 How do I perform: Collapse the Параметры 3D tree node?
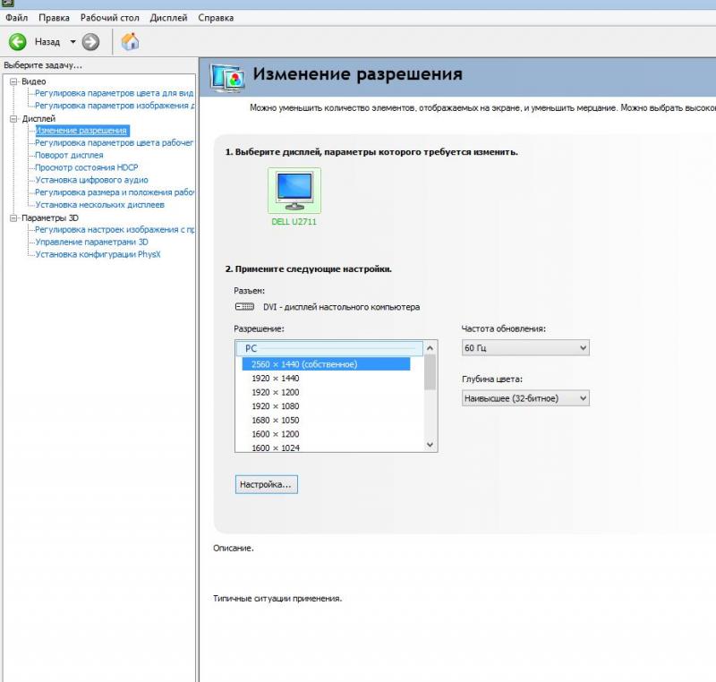click(x=13, y=218)
